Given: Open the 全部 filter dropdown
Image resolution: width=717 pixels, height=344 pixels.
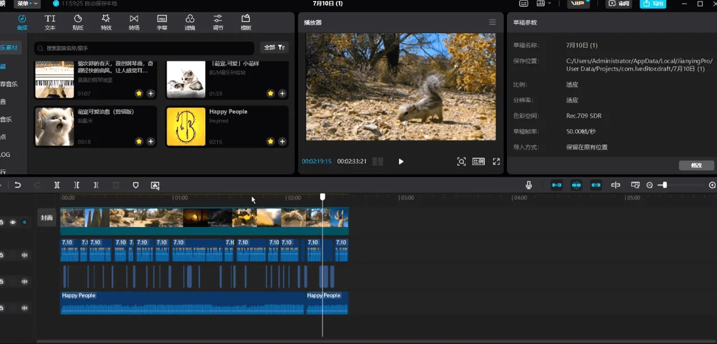Looking at the screenshot, I should (274, 48).
